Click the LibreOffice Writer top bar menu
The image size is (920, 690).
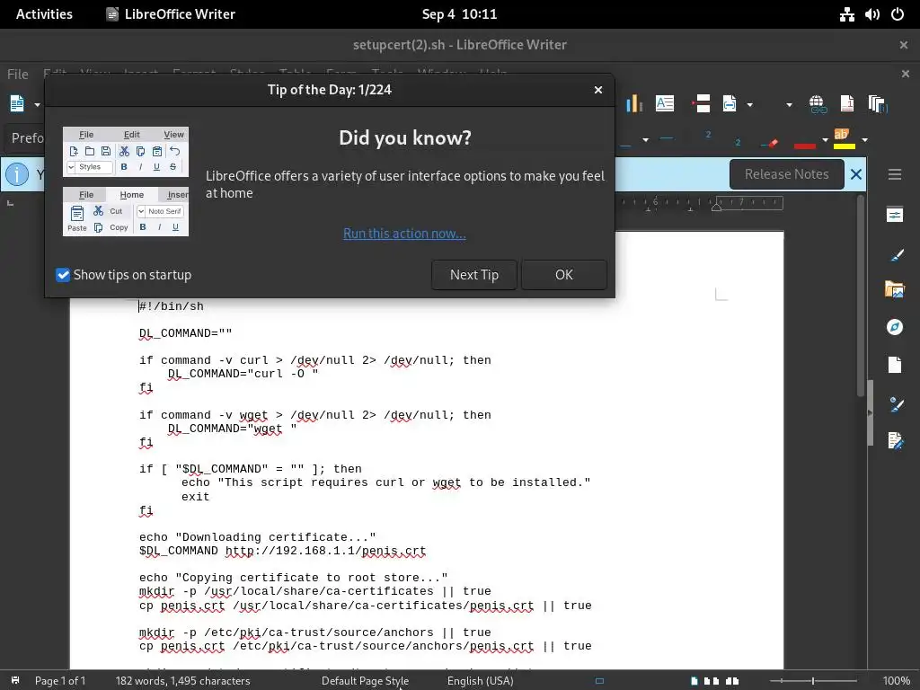[171, 14]
